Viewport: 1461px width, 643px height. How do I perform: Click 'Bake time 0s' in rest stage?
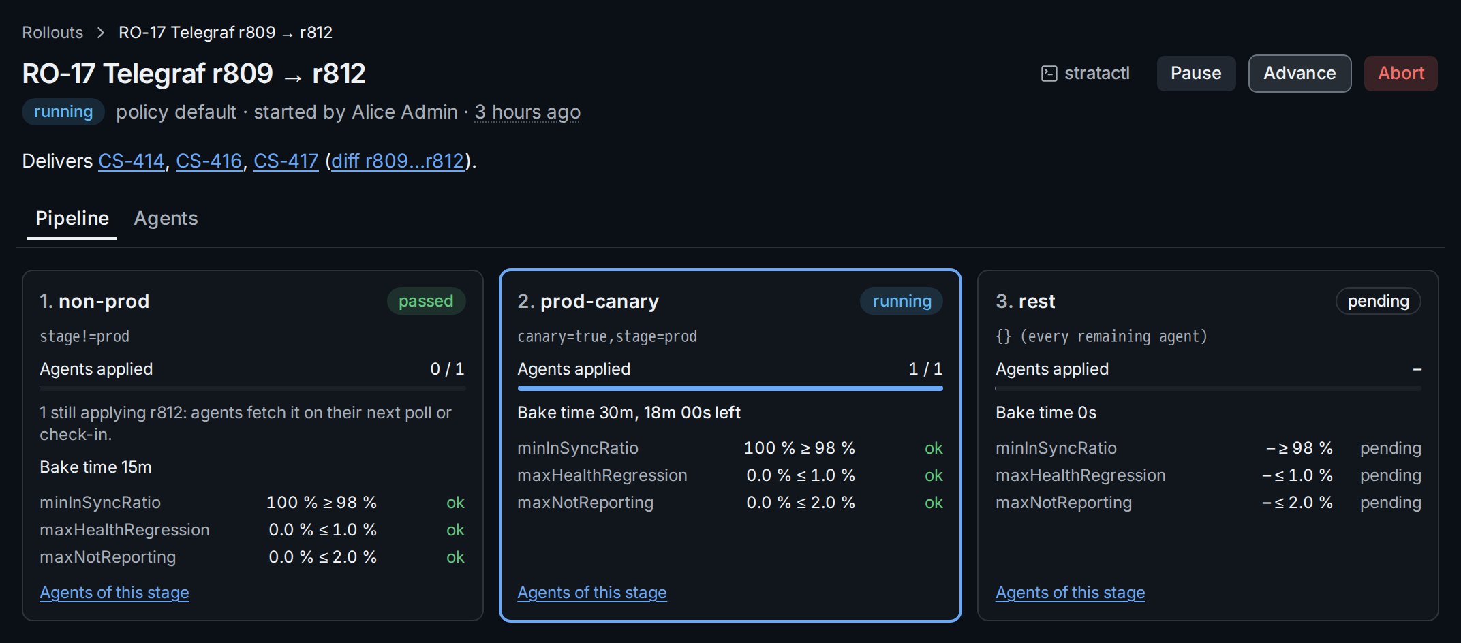tap(1046, 413)
